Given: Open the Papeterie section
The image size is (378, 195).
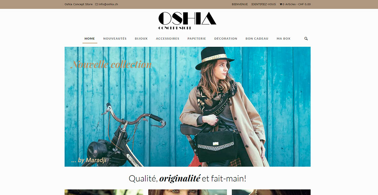Looking at the screenshot, I should [197, 38].
